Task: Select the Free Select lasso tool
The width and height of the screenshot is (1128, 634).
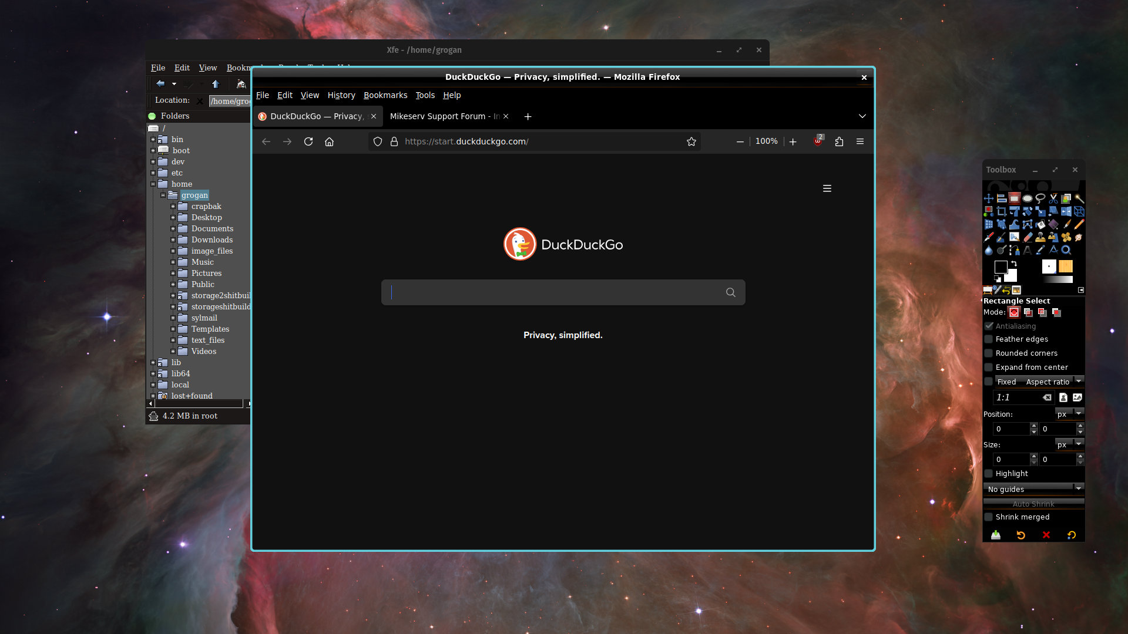Action: coord(1040,198)
